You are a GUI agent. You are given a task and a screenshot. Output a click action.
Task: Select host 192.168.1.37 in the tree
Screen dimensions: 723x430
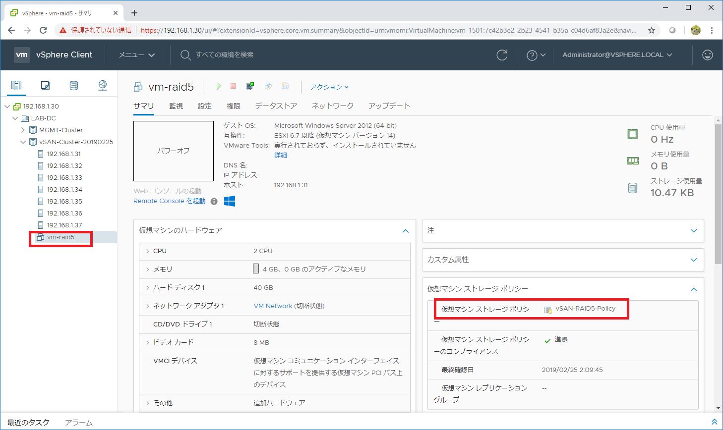pos(64,225)
